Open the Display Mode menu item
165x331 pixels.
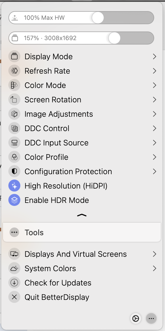click(x=82, y=57)
